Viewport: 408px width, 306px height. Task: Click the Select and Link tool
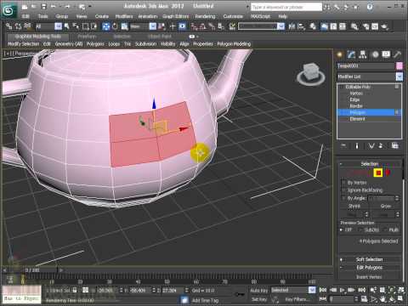point(8,26)
